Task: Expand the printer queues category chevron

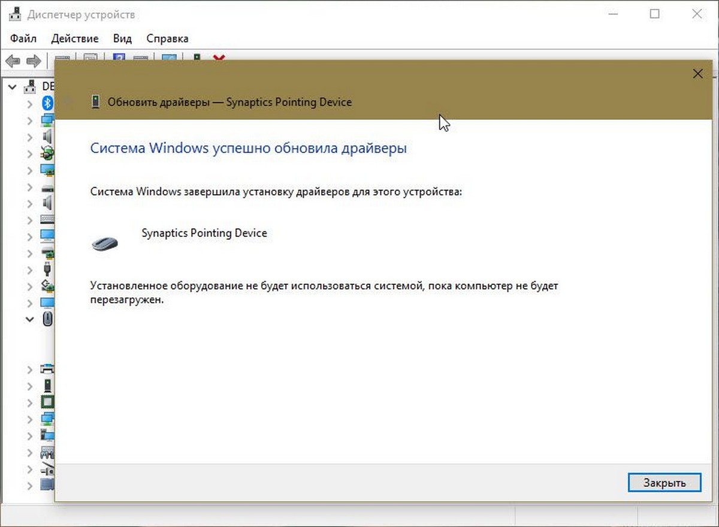Action: click(x=30, y=369)
